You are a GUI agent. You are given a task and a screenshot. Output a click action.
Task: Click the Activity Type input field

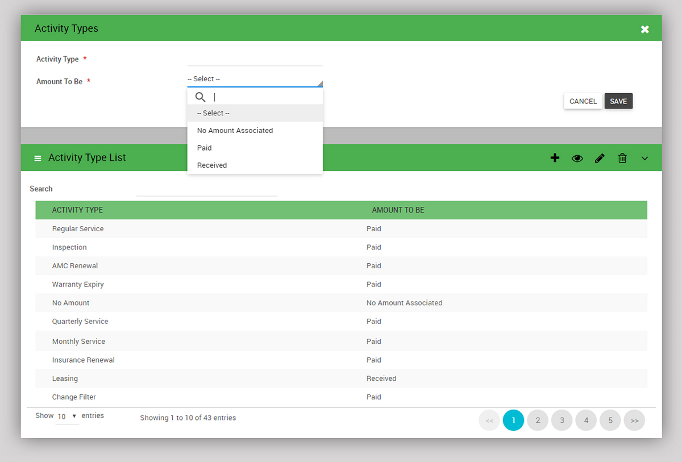(255, 59)
